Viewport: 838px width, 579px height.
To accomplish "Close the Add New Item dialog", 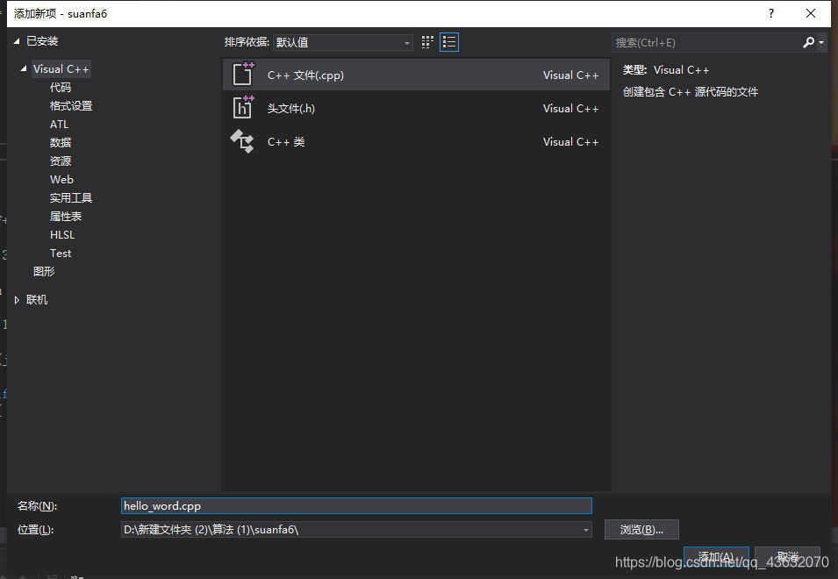I will tap(810, 13).
